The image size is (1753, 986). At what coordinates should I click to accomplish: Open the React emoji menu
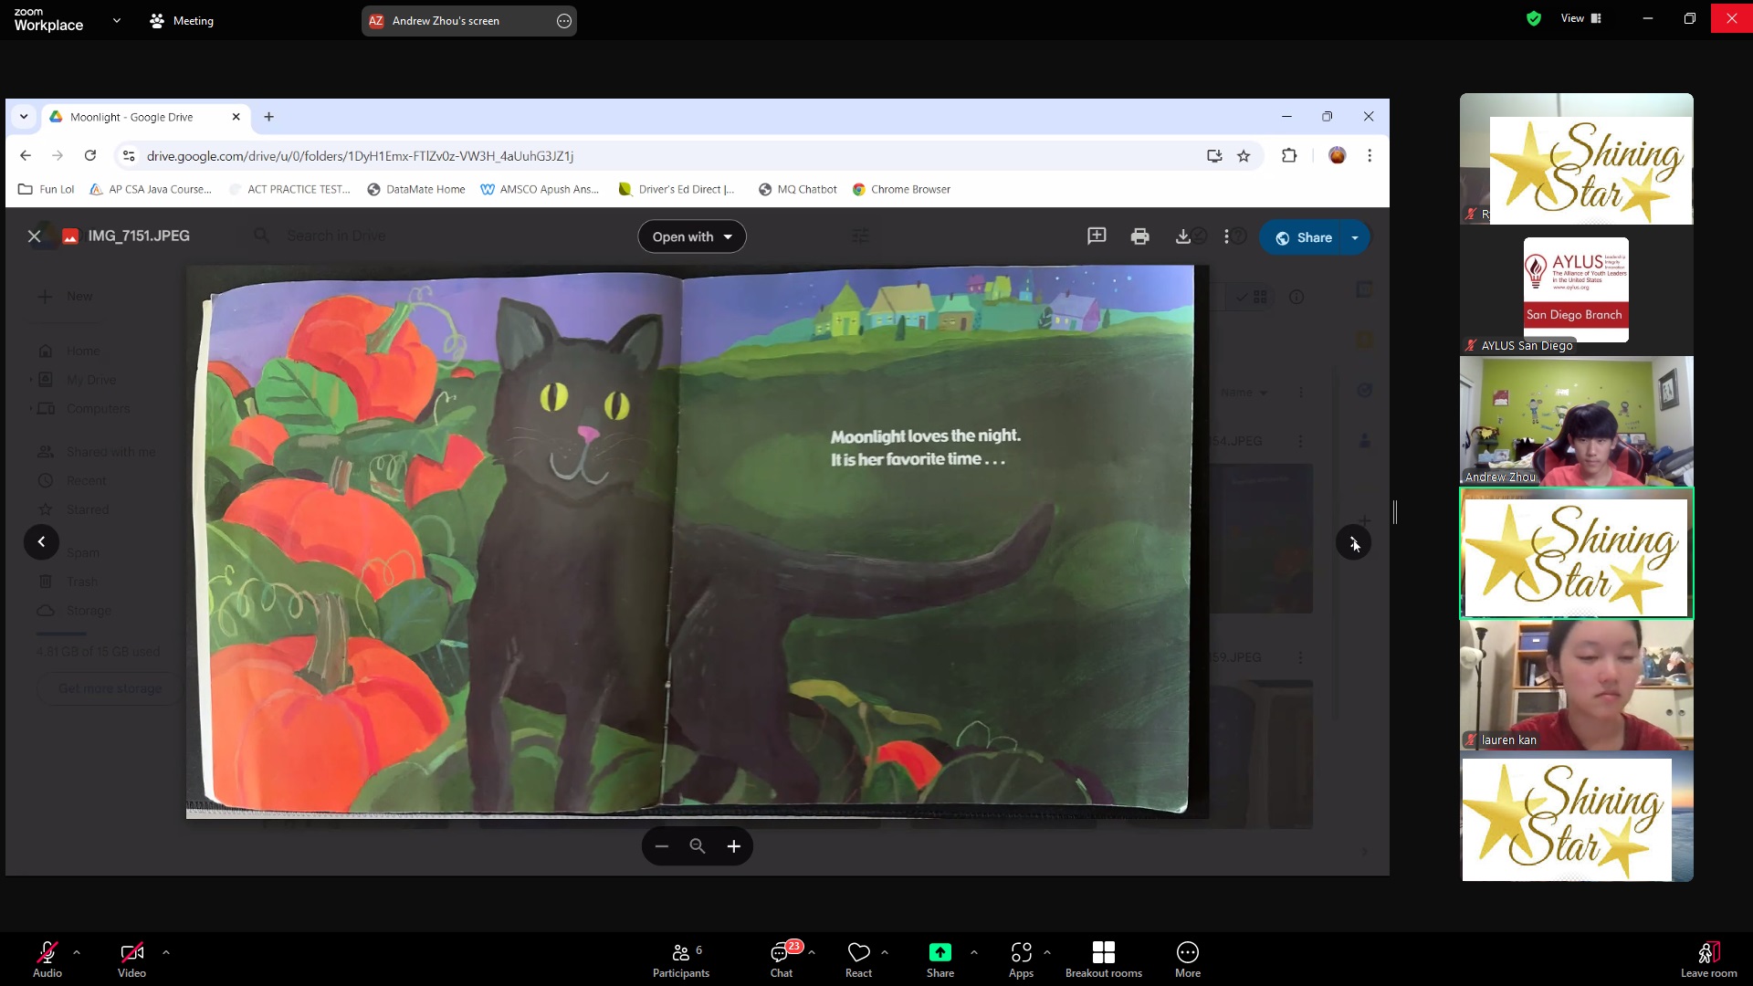coord(859,960)
